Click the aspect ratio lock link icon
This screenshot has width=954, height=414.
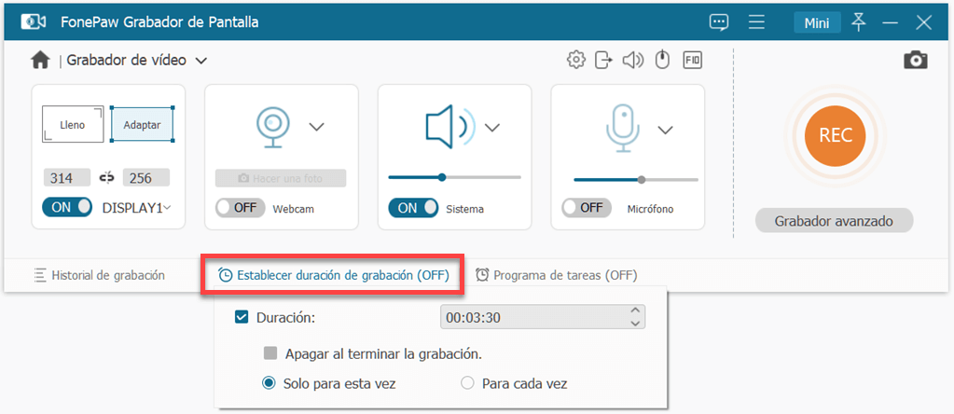point(107,177)
